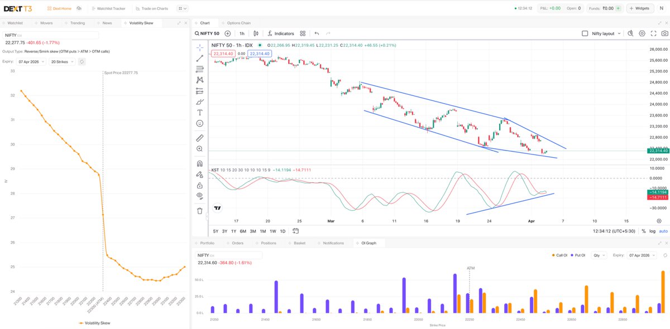Refresh the volatility skew chart
Screen dimensions: 670x329
(82, 61)
